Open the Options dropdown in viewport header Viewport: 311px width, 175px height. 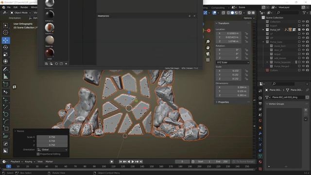(x=249, y=18)
